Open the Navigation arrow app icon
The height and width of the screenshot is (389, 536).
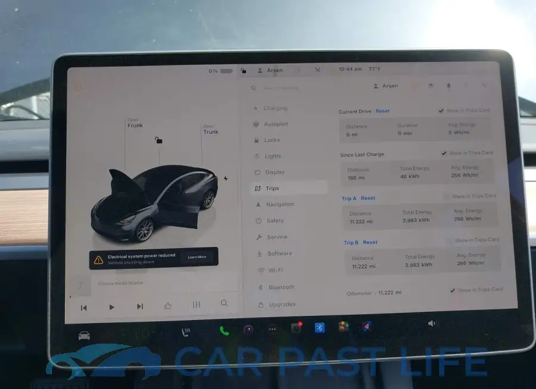(x=366, y=327)
